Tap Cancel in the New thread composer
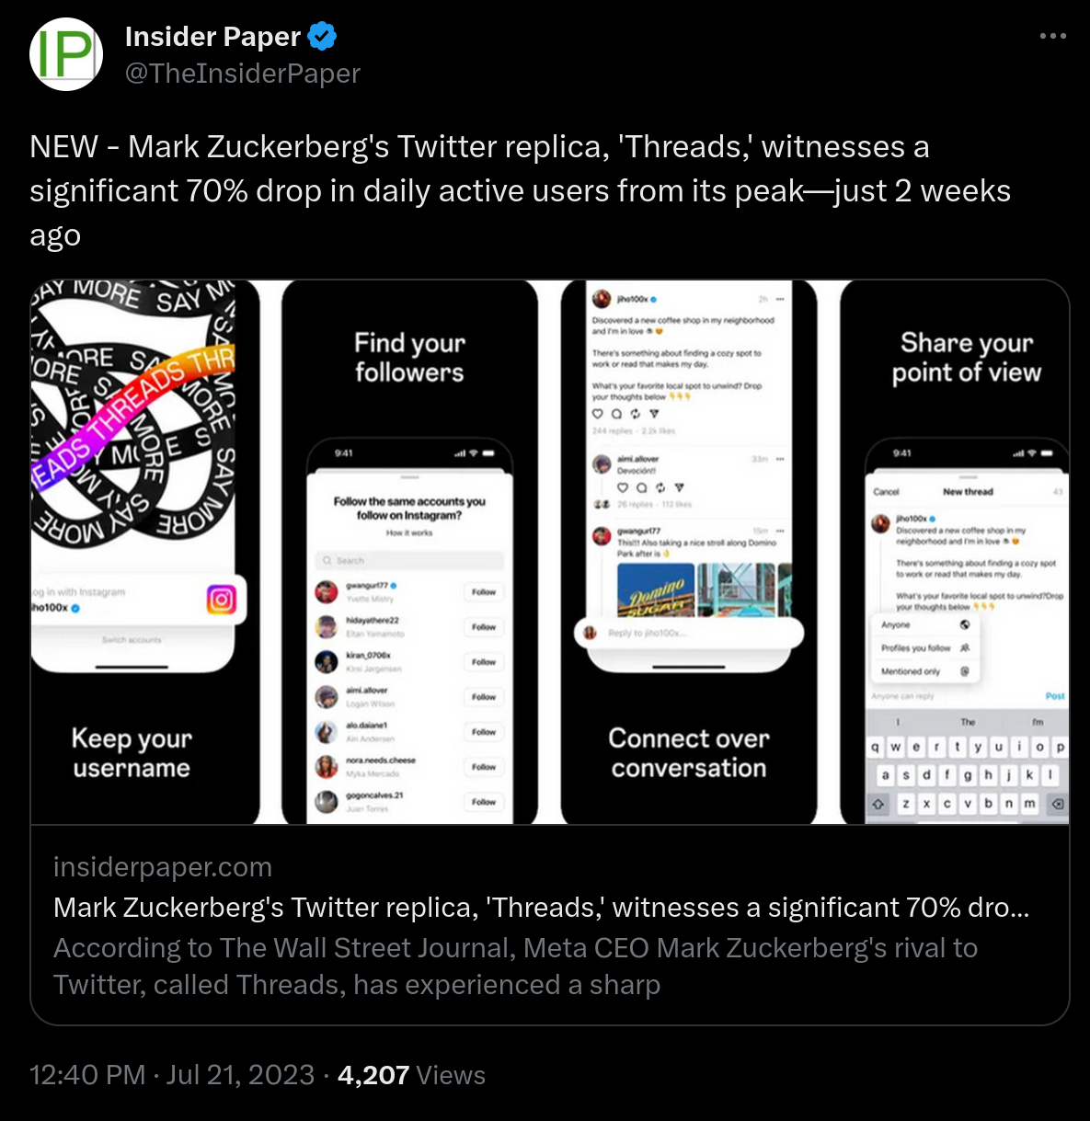Screen dimensions: 1090x1121 coord(886,492)
